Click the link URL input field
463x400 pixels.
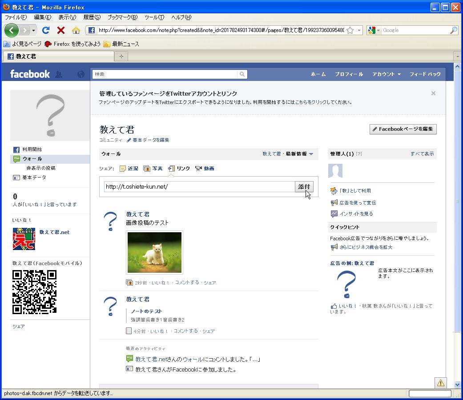(199, 187)
